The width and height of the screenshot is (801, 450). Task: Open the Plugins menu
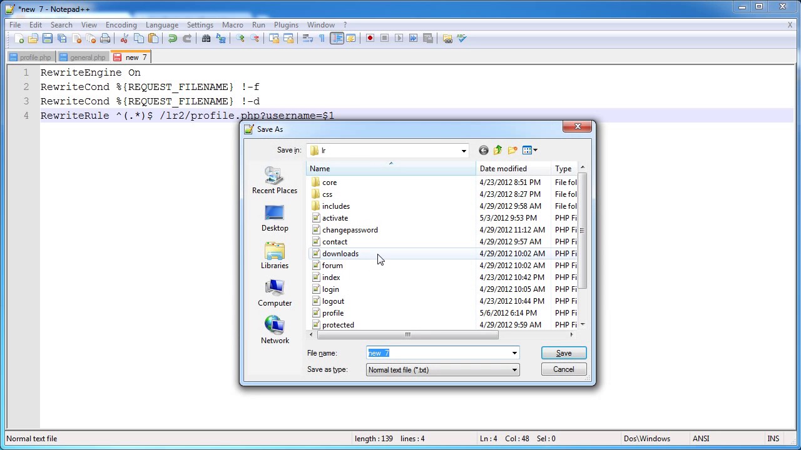pyautogui.click(x=286, y=25)
